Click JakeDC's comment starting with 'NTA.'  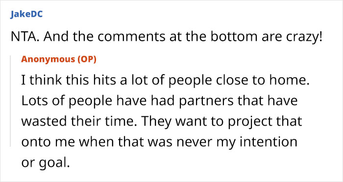167,37
